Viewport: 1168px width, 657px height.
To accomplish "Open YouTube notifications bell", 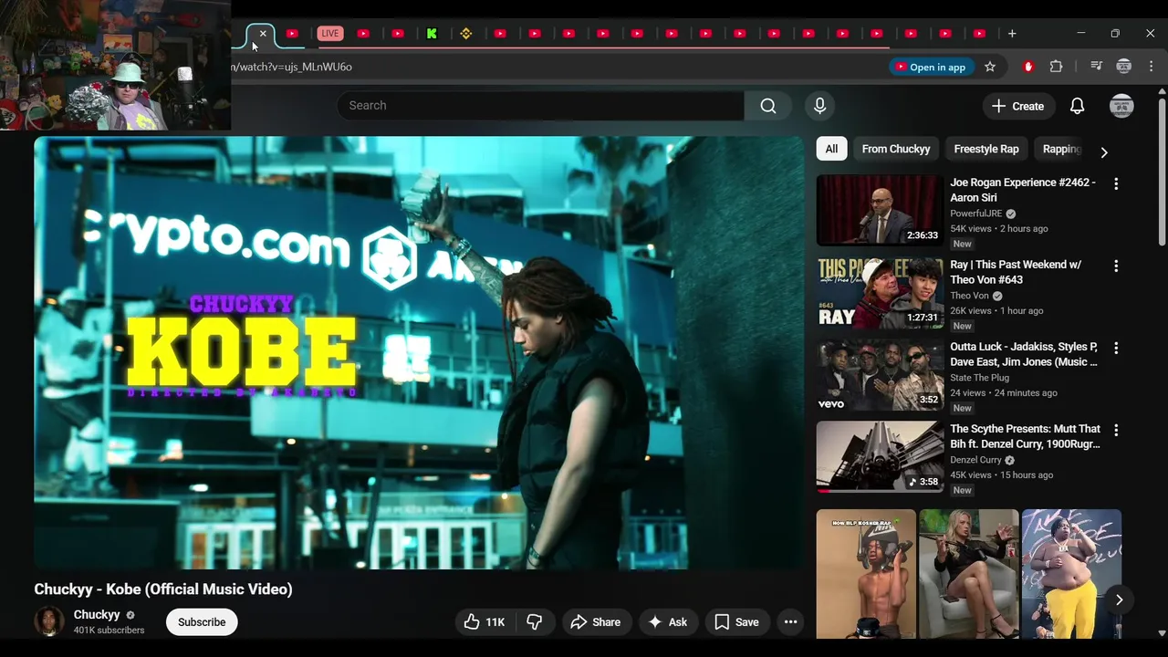I will click(1077, 106).
